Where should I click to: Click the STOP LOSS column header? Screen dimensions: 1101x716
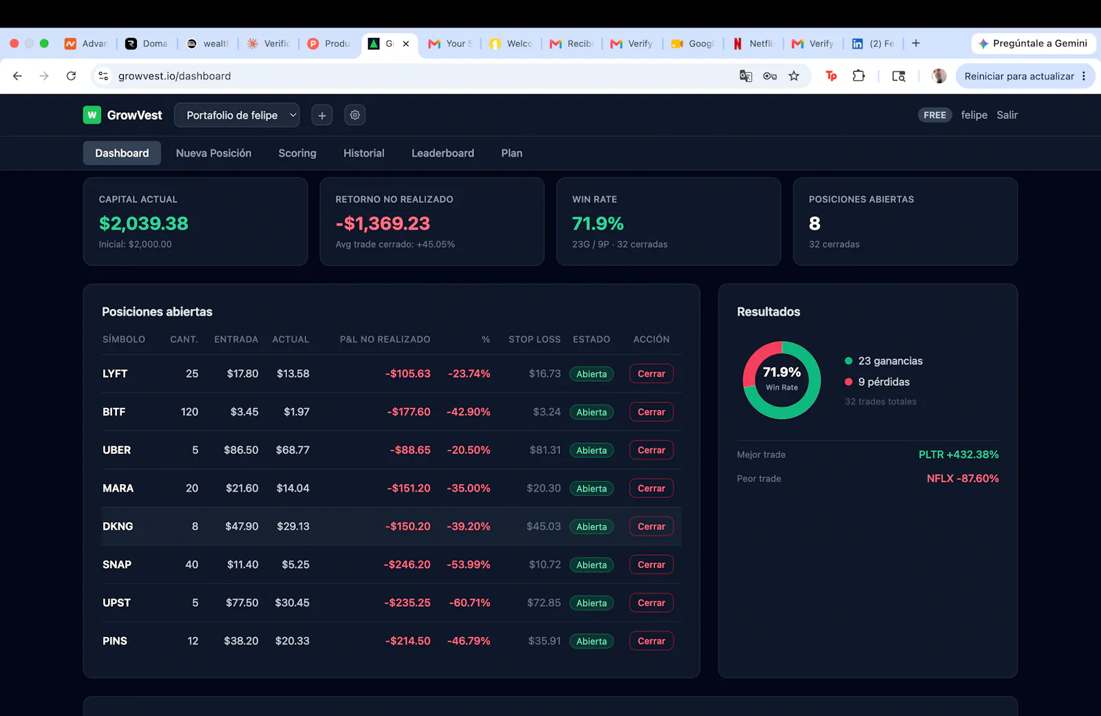[x=535, y=339]
